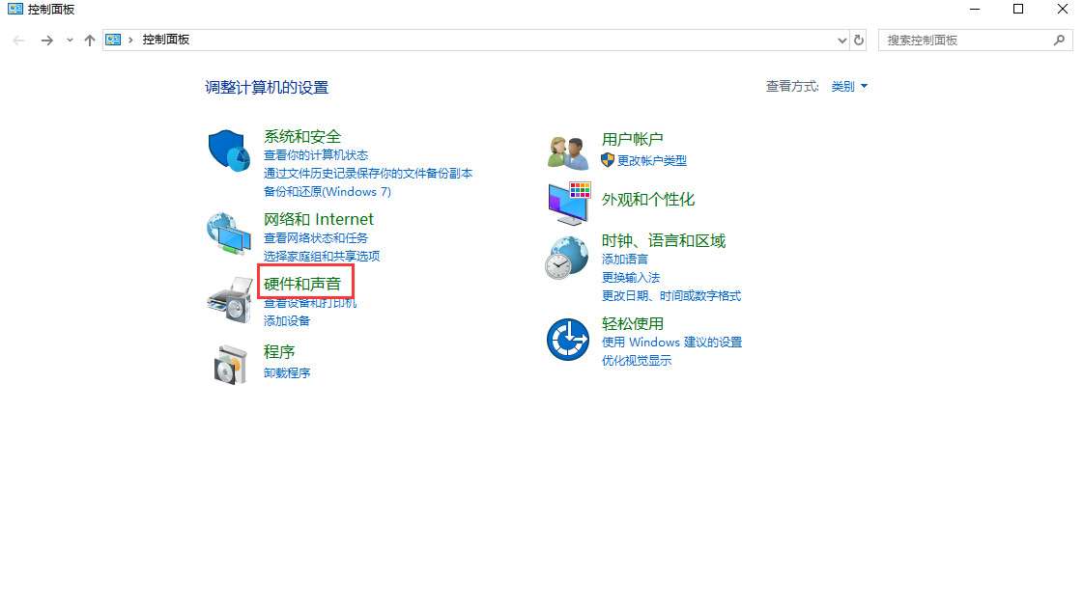The height and width of the screenshot is (604, 1083).
Task: Click the refresh icon next to address bar
Action: click(x=859, y=40)
